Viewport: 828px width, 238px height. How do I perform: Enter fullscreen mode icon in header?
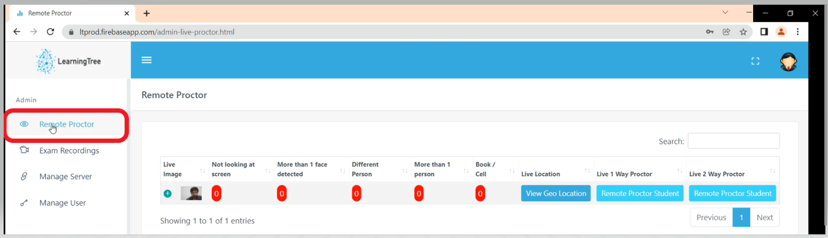tap(755, 61)
